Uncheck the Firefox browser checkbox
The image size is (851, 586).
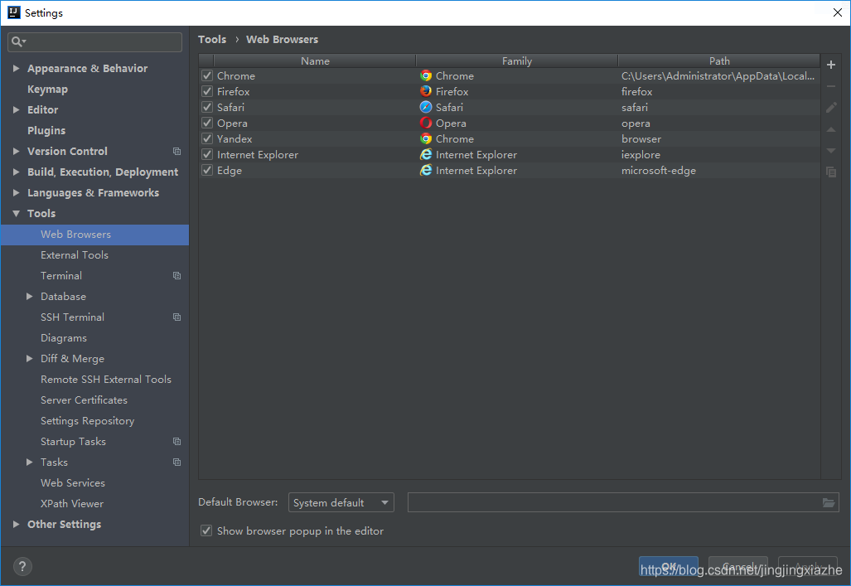pyautogui.click(x=207, y=92)
